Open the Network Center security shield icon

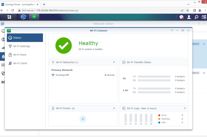(x=3, y=74)
